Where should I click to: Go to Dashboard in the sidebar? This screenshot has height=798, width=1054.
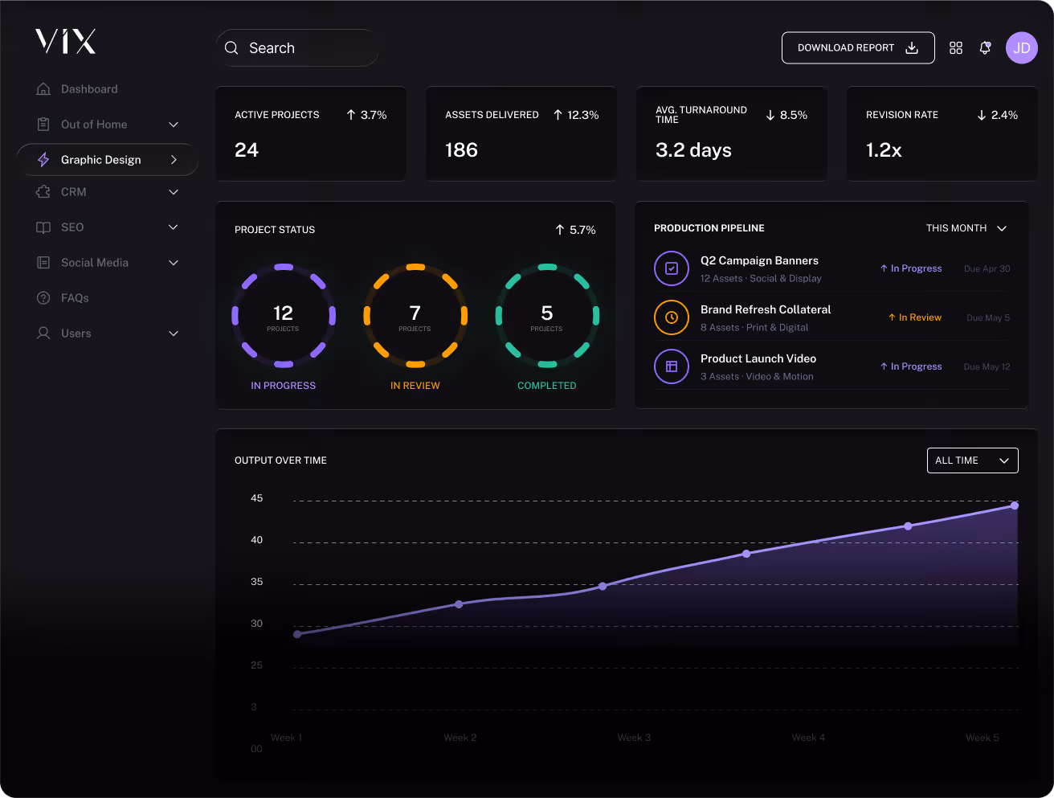tap(89, 89)
